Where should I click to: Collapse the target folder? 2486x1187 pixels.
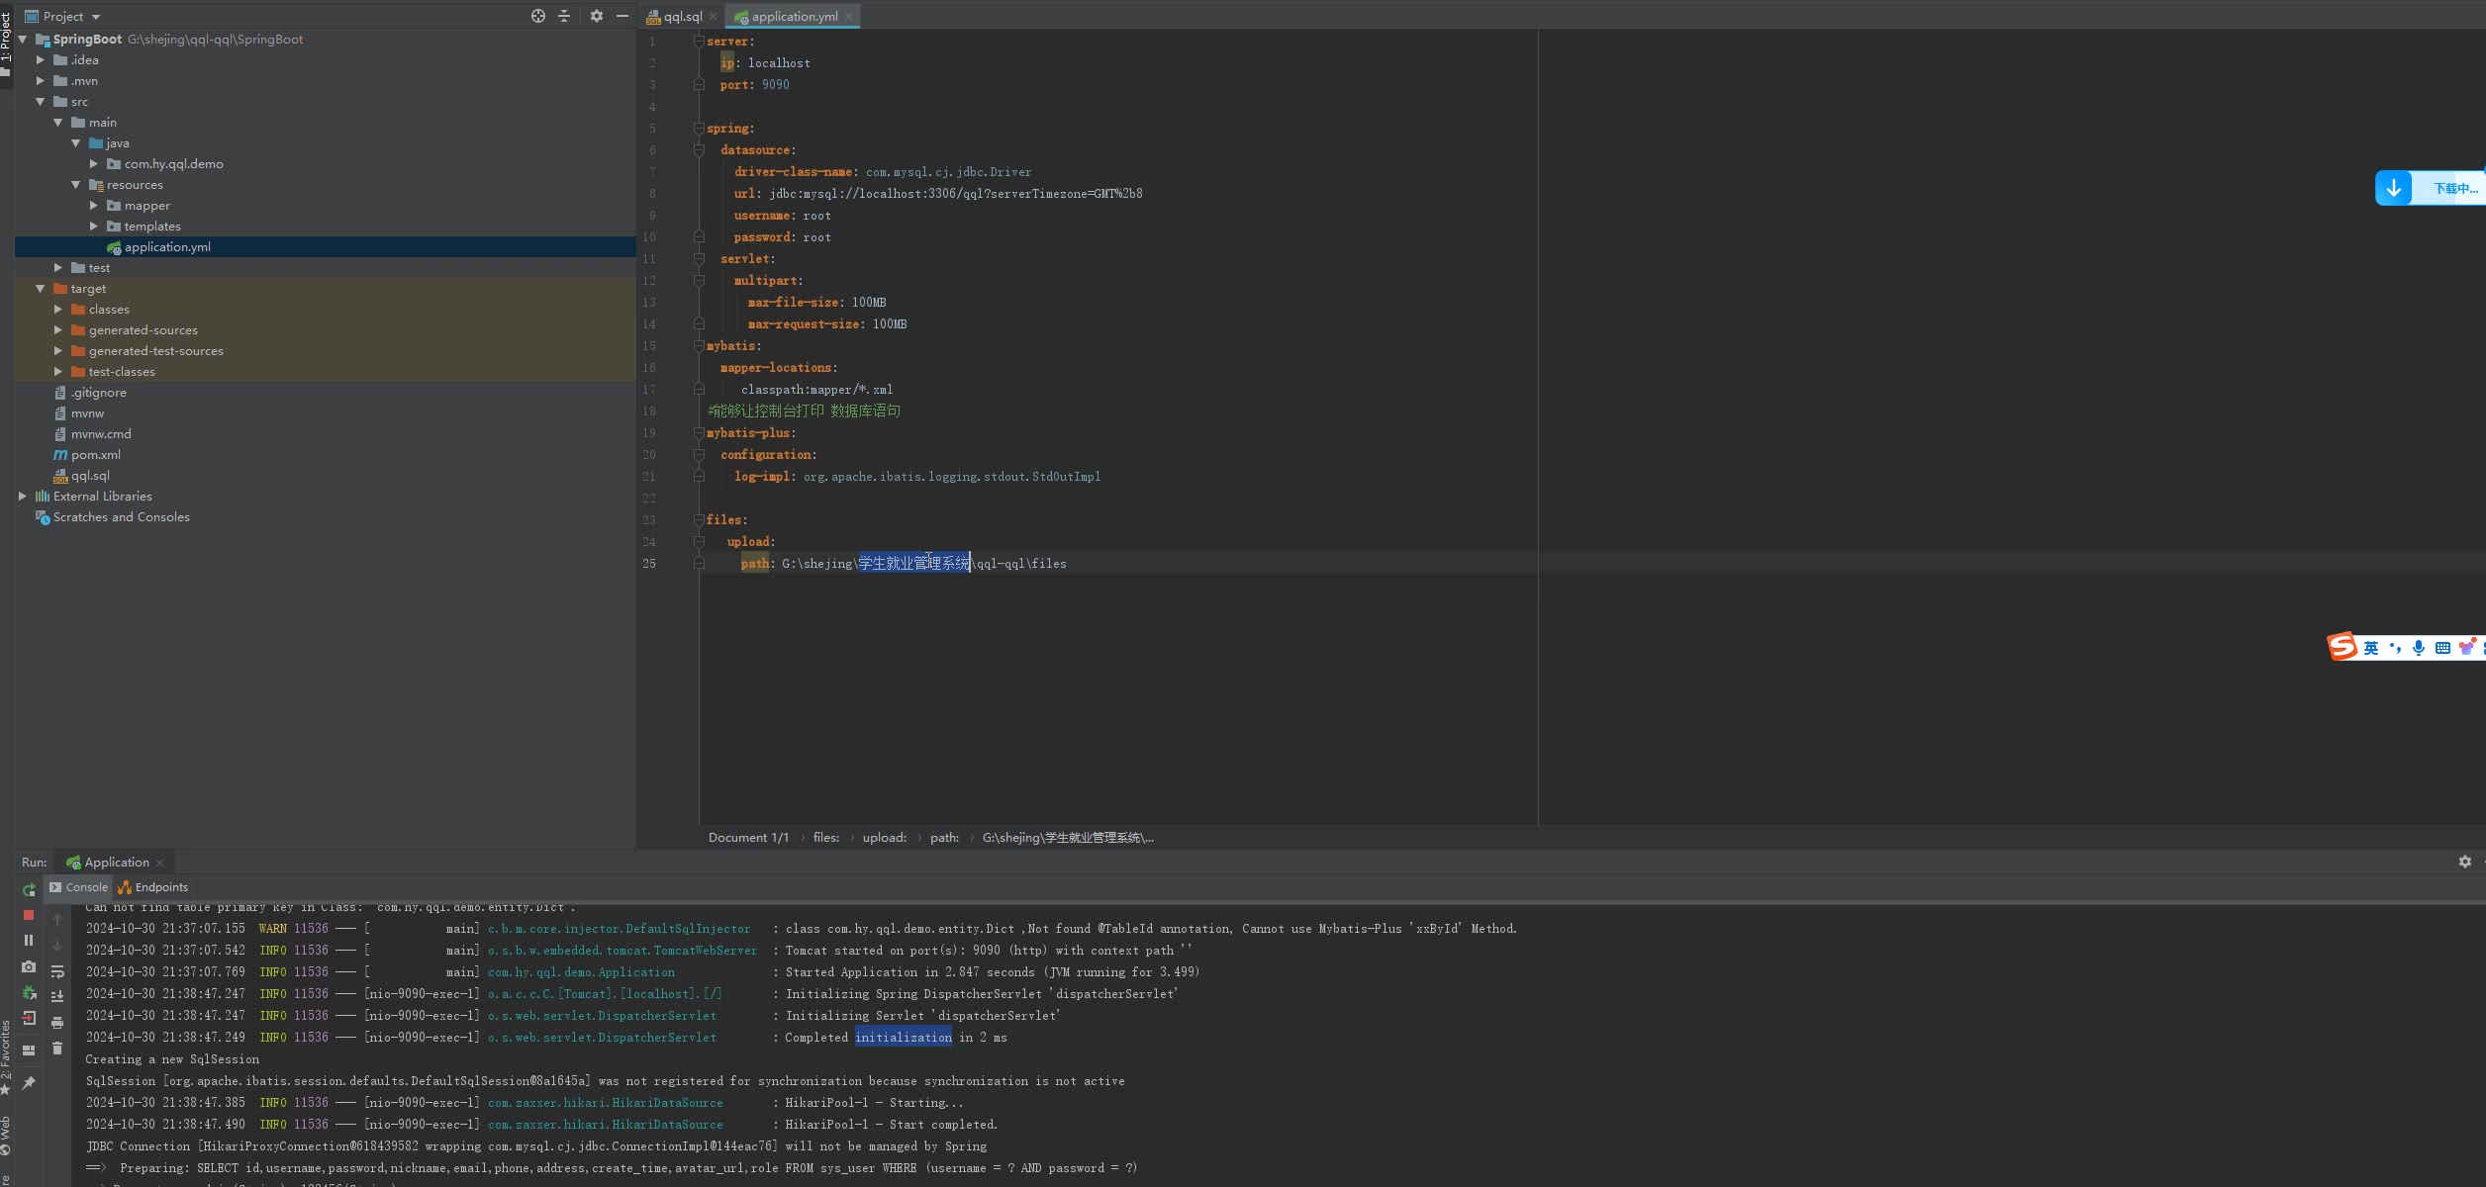click(41, 289)
